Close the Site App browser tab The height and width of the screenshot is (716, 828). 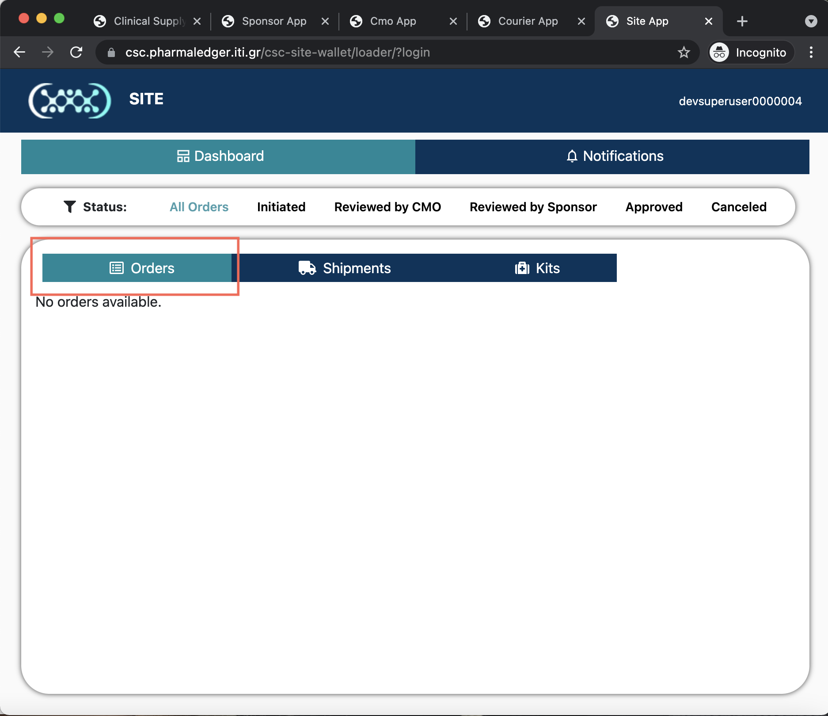tap(709, 21)
